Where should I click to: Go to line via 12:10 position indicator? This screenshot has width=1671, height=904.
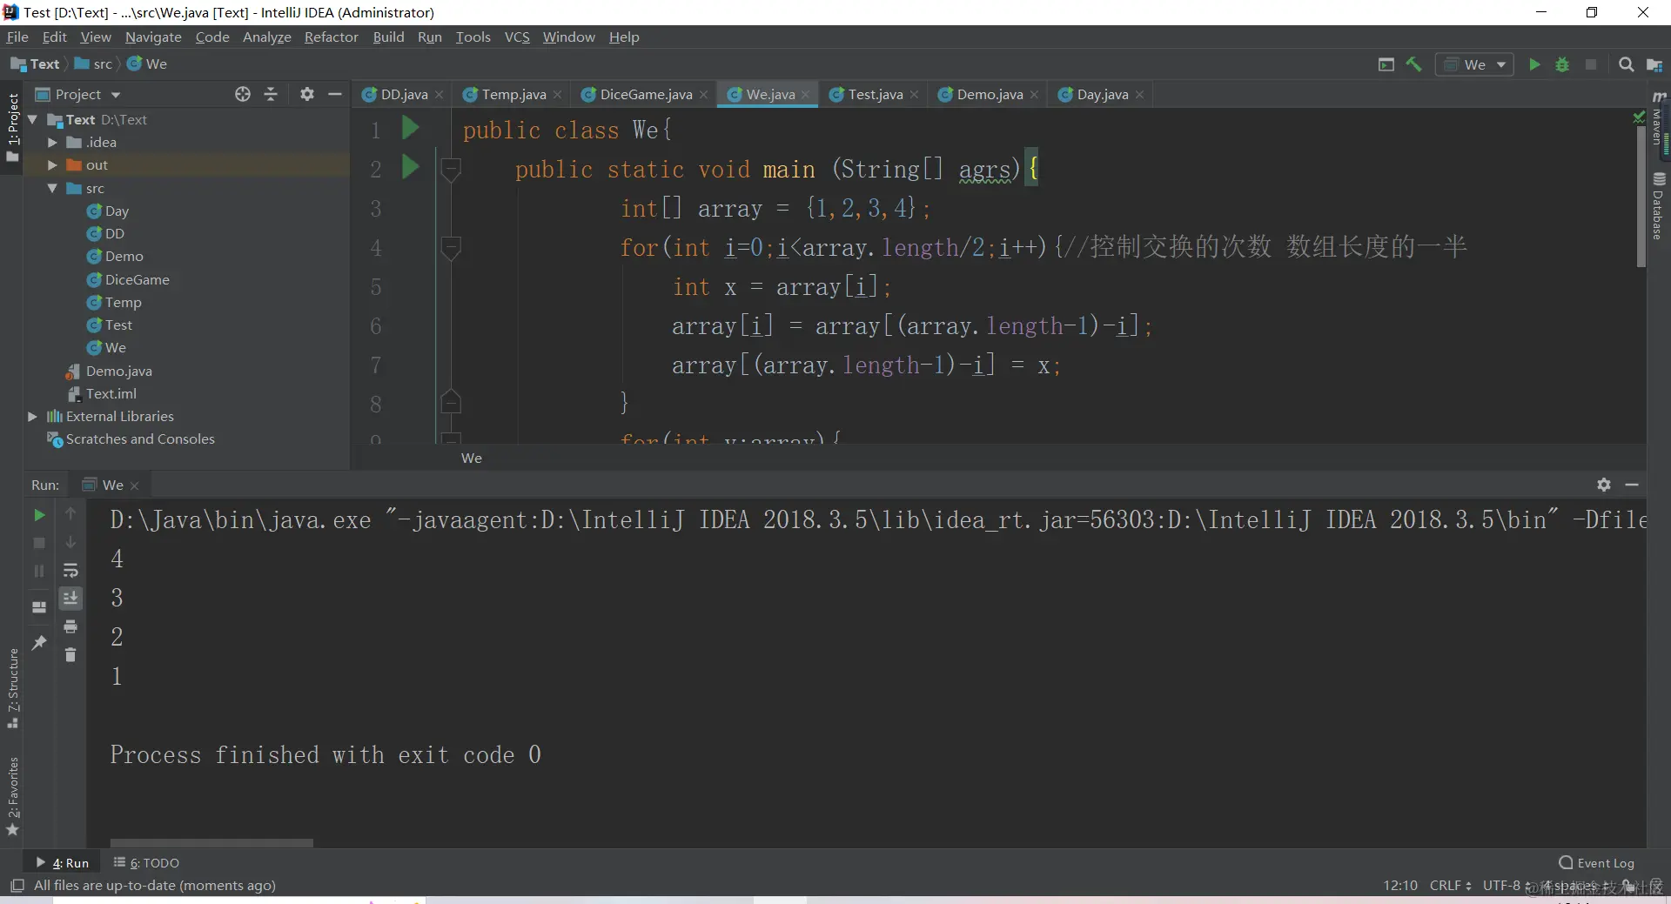(1400, 886)
